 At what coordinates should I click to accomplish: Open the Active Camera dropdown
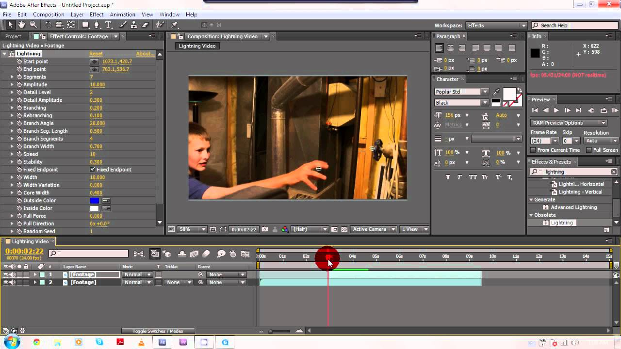(x=374, y=229)
